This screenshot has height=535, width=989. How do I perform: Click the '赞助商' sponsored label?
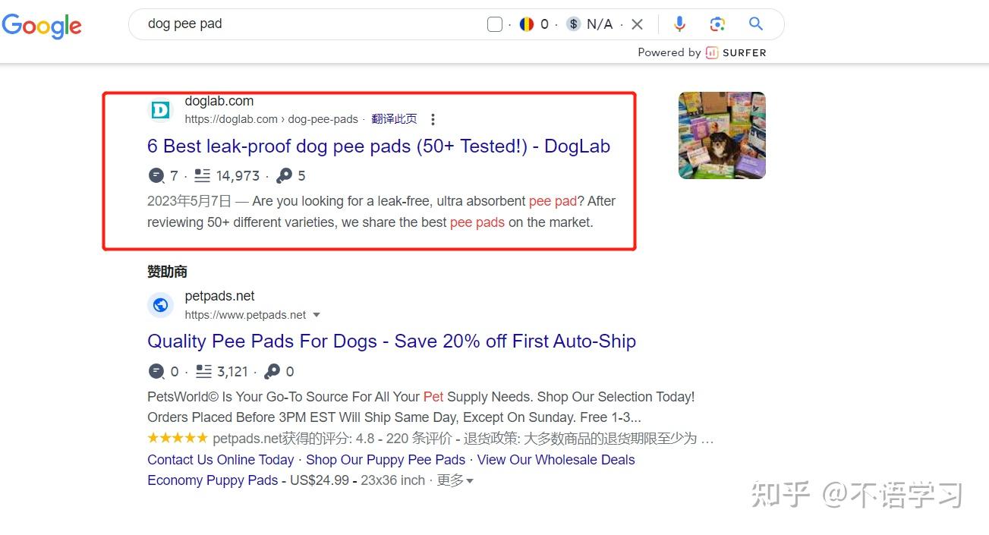pyautogui.click(x=167, y=272)
